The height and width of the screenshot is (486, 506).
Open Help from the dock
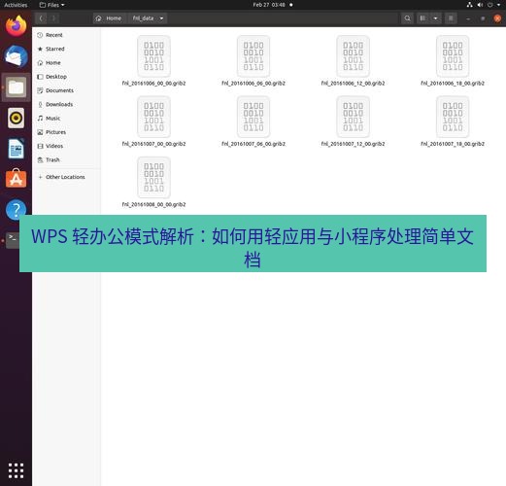(x=16, y=209)
